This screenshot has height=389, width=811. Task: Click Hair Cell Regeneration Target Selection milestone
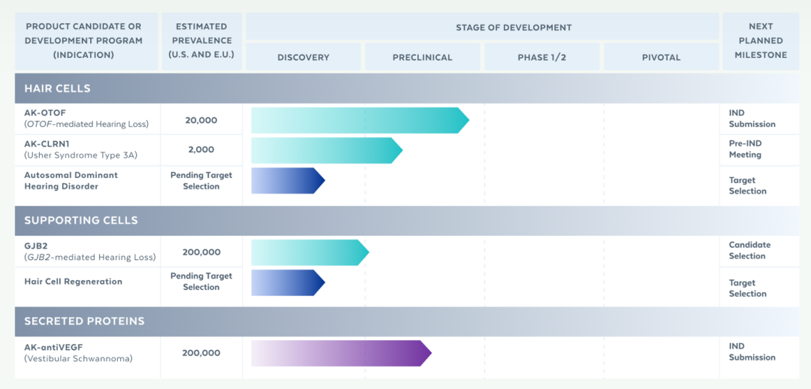point(747,288)
